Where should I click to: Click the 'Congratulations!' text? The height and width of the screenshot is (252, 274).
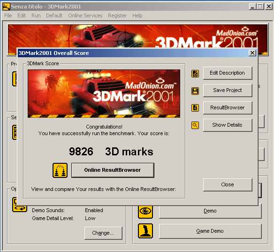pos(104,127)
